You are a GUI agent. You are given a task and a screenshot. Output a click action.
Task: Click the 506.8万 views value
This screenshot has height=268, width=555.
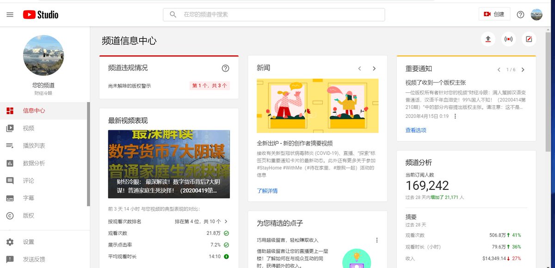[498, 235]
